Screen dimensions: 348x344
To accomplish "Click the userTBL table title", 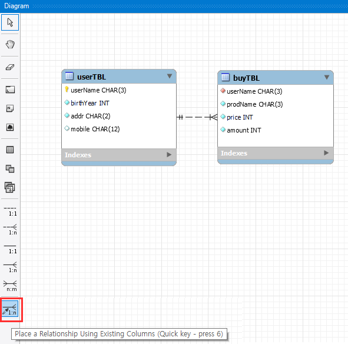I will pos(91,77).
